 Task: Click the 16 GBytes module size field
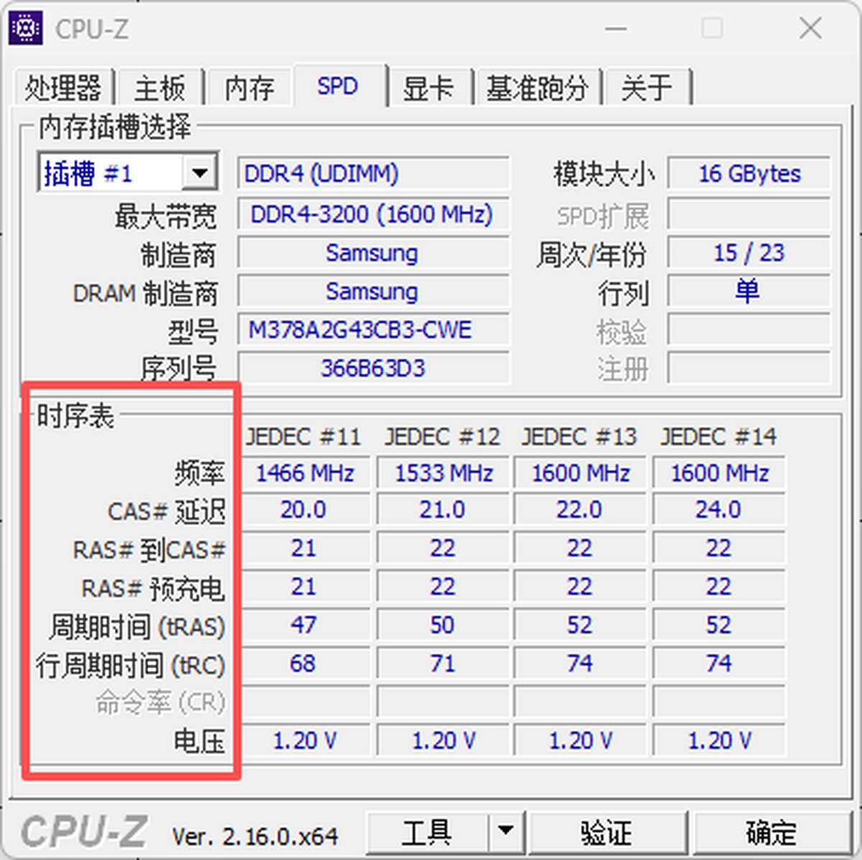[749, 173]
